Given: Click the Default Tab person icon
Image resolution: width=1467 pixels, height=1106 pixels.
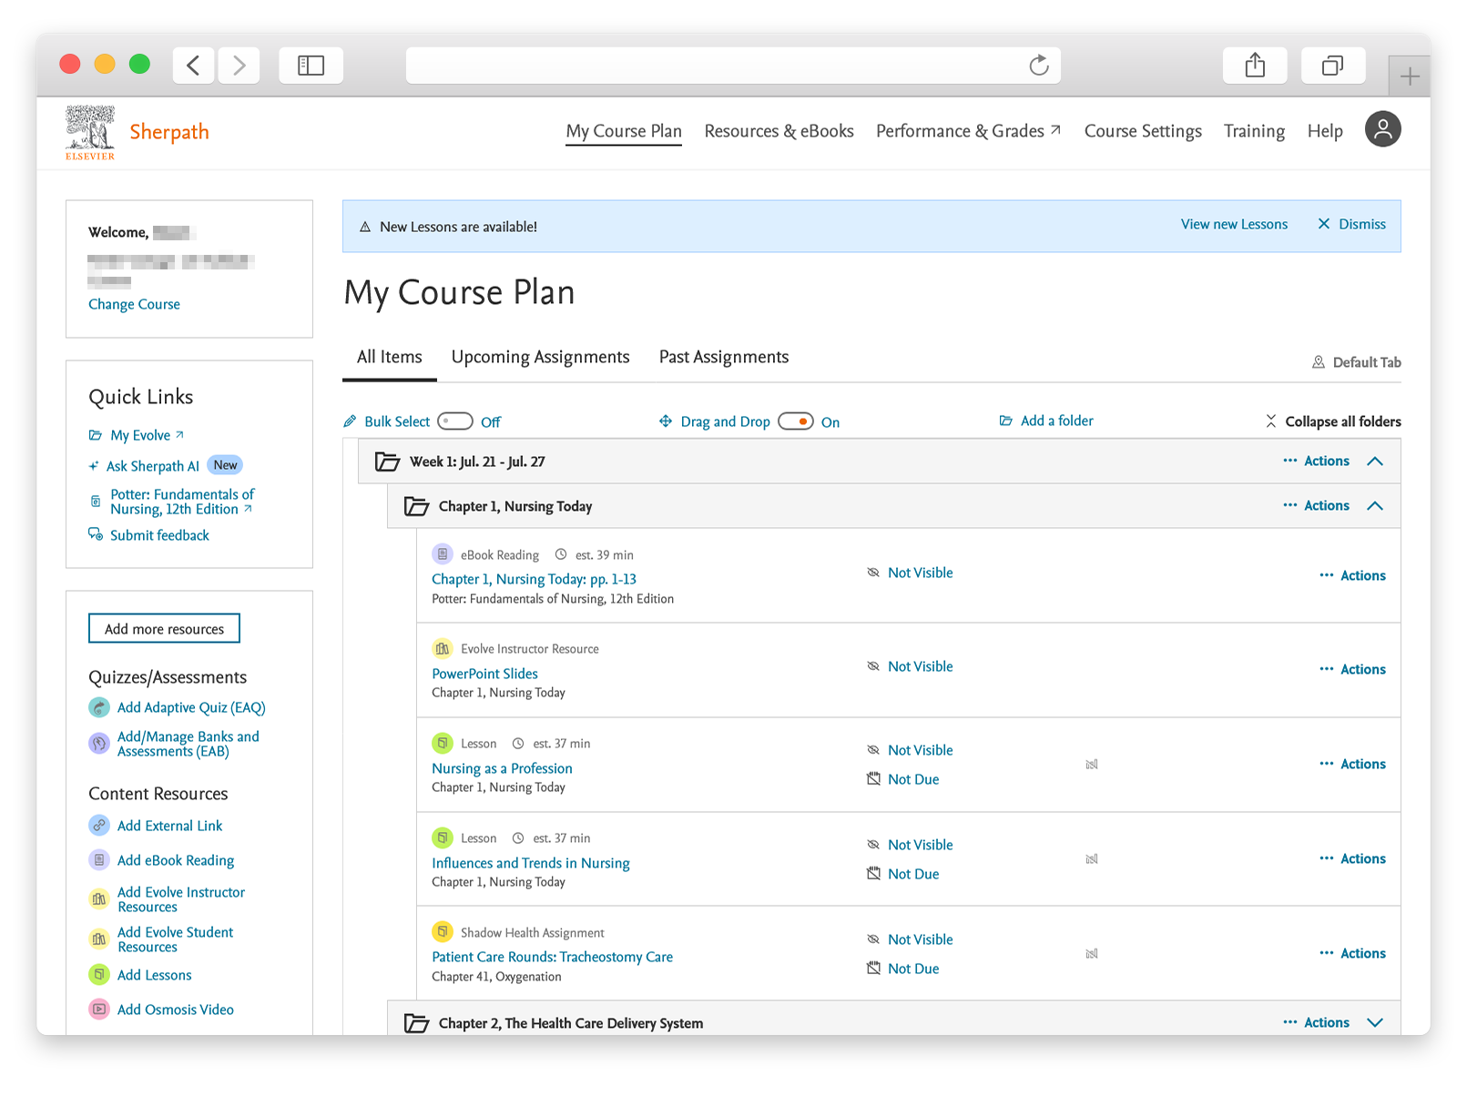Looking at the screenshot, I should (x=1318, y=362).
